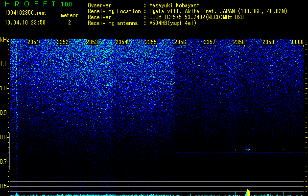Screen dimensions: 308x196
Task: Inspect the yellow intensity peak at bottom
Action: tap(248, 193)
